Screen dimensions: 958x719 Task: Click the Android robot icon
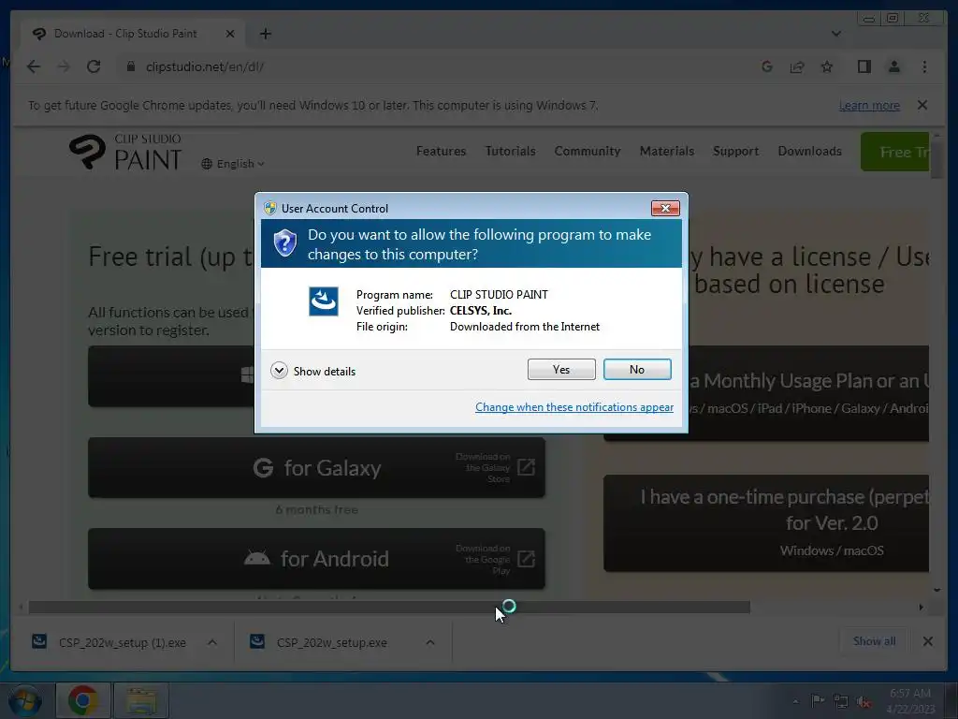[256, 558]
